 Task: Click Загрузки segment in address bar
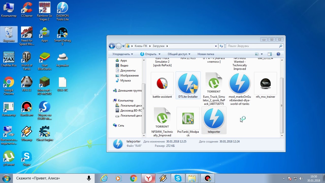[x=159, y=46]
